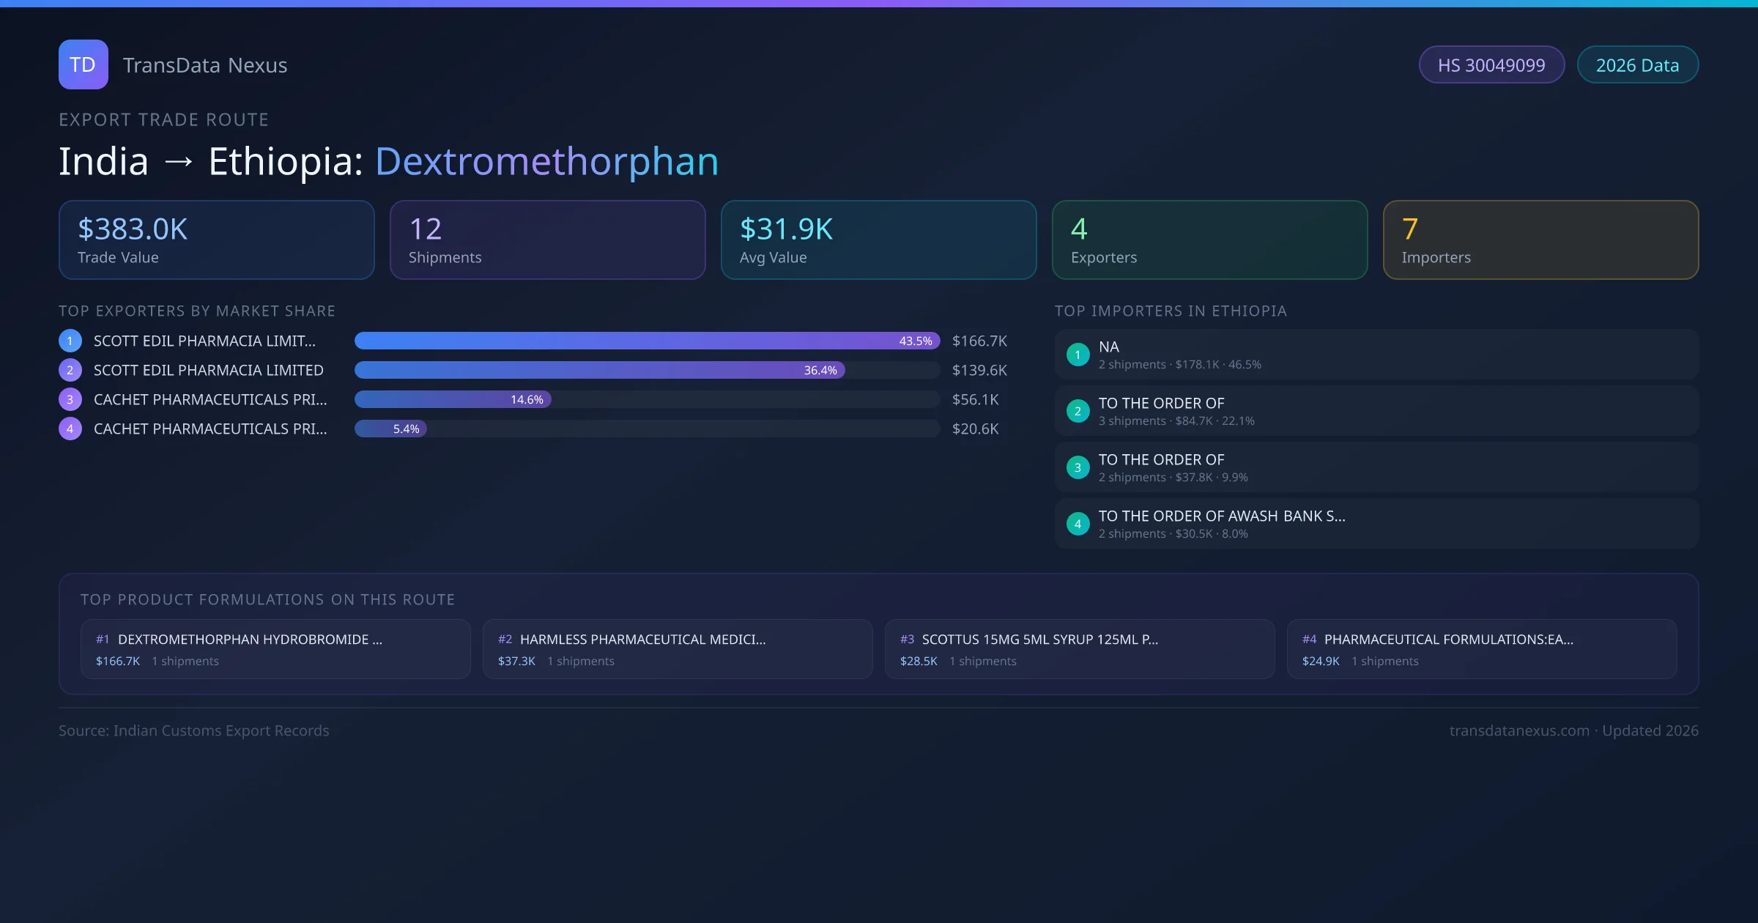
Task: Click exporter rank 1 circle badge
Action: click(70, 341)
